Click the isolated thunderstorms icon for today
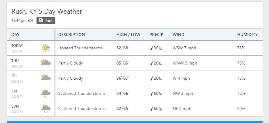 tap(46, 48)
